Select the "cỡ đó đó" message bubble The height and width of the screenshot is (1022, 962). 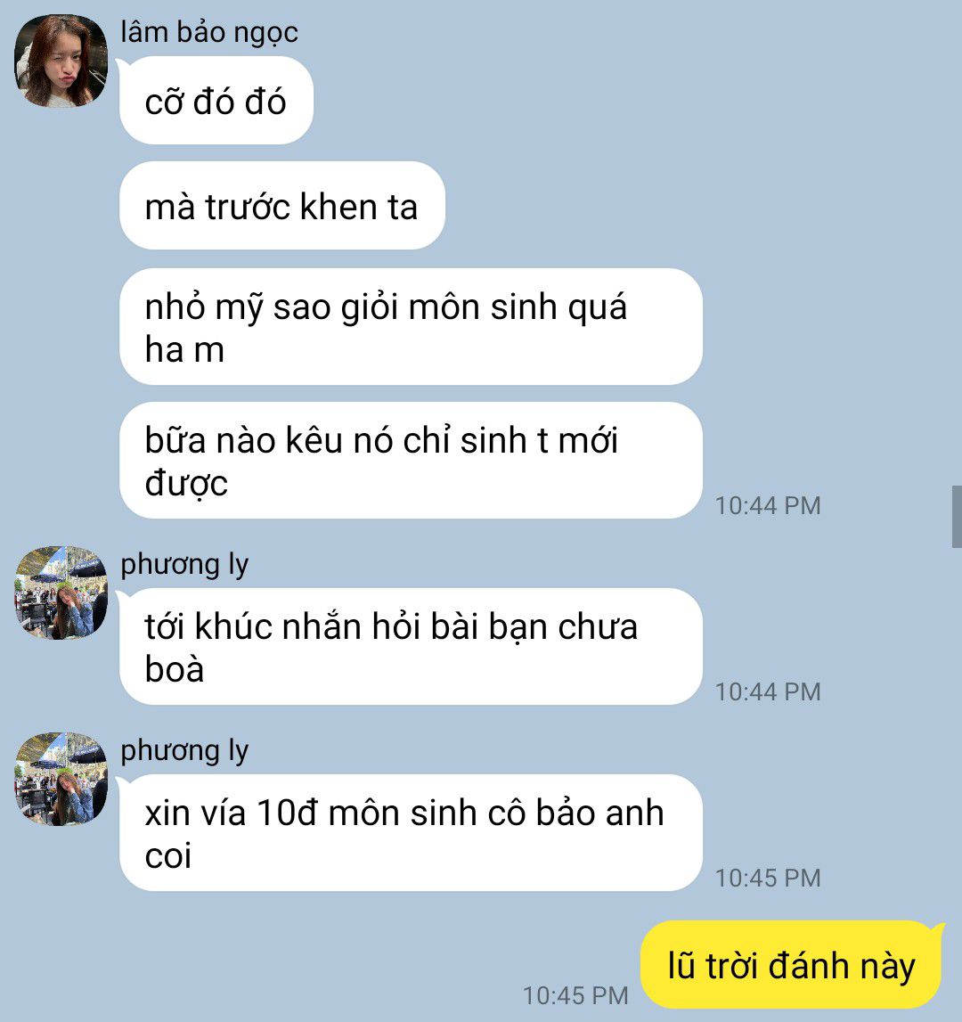(x=216, y=101)
